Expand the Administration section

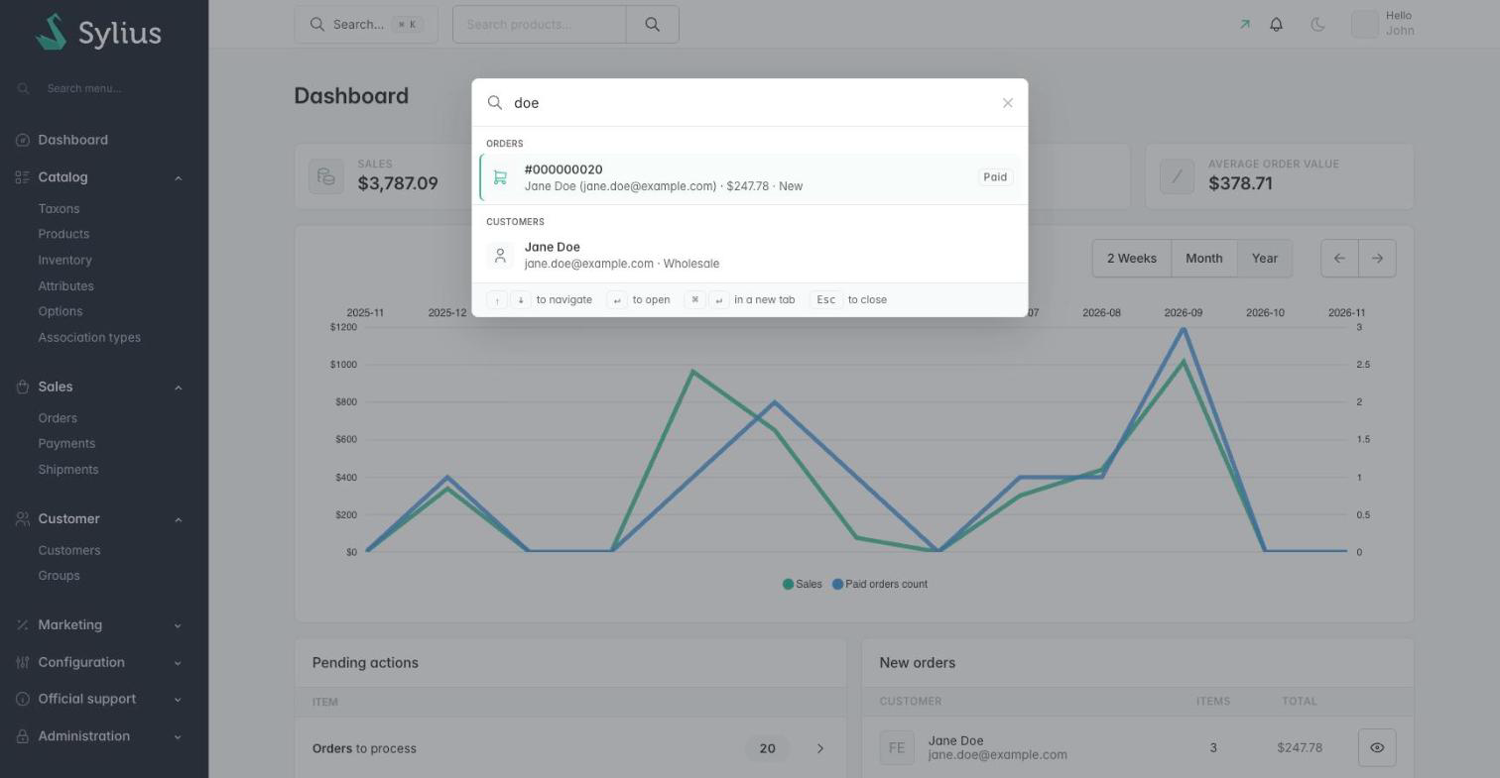pos(99,736)
